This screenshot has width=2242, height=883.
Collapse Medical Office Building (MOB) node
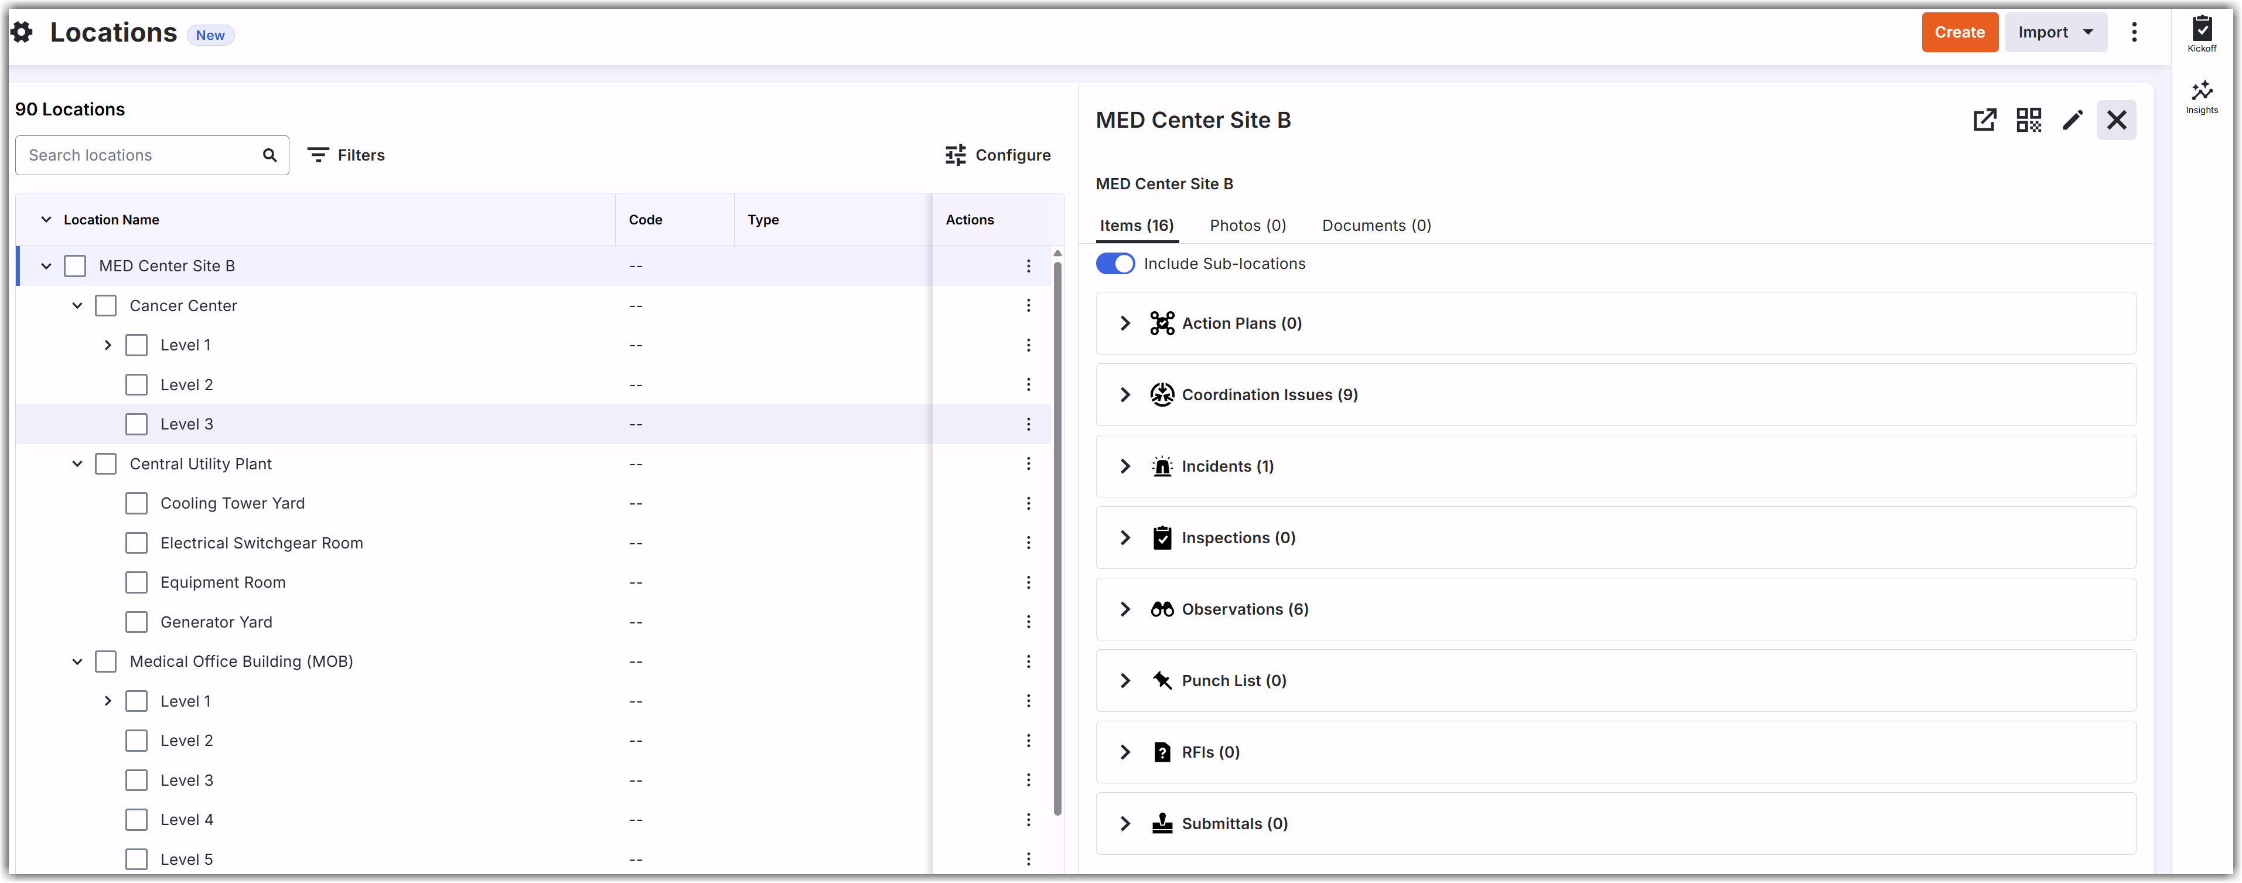[x=77, y=661]
